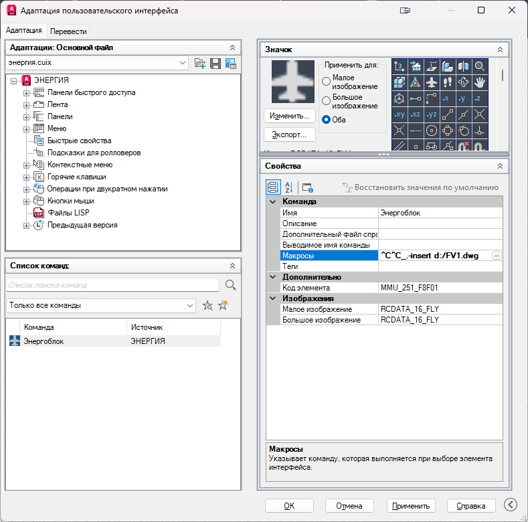Click the image manager icon beside save
The width and height of the screenshot is (528, 522).
(x=231, y=64)
